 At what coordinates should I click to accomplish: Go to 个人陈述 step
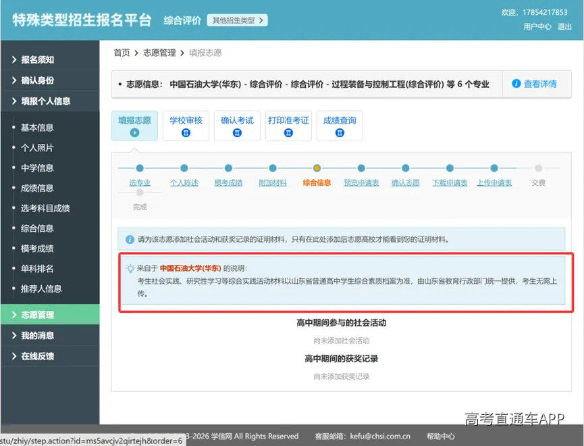coord(184,182)
